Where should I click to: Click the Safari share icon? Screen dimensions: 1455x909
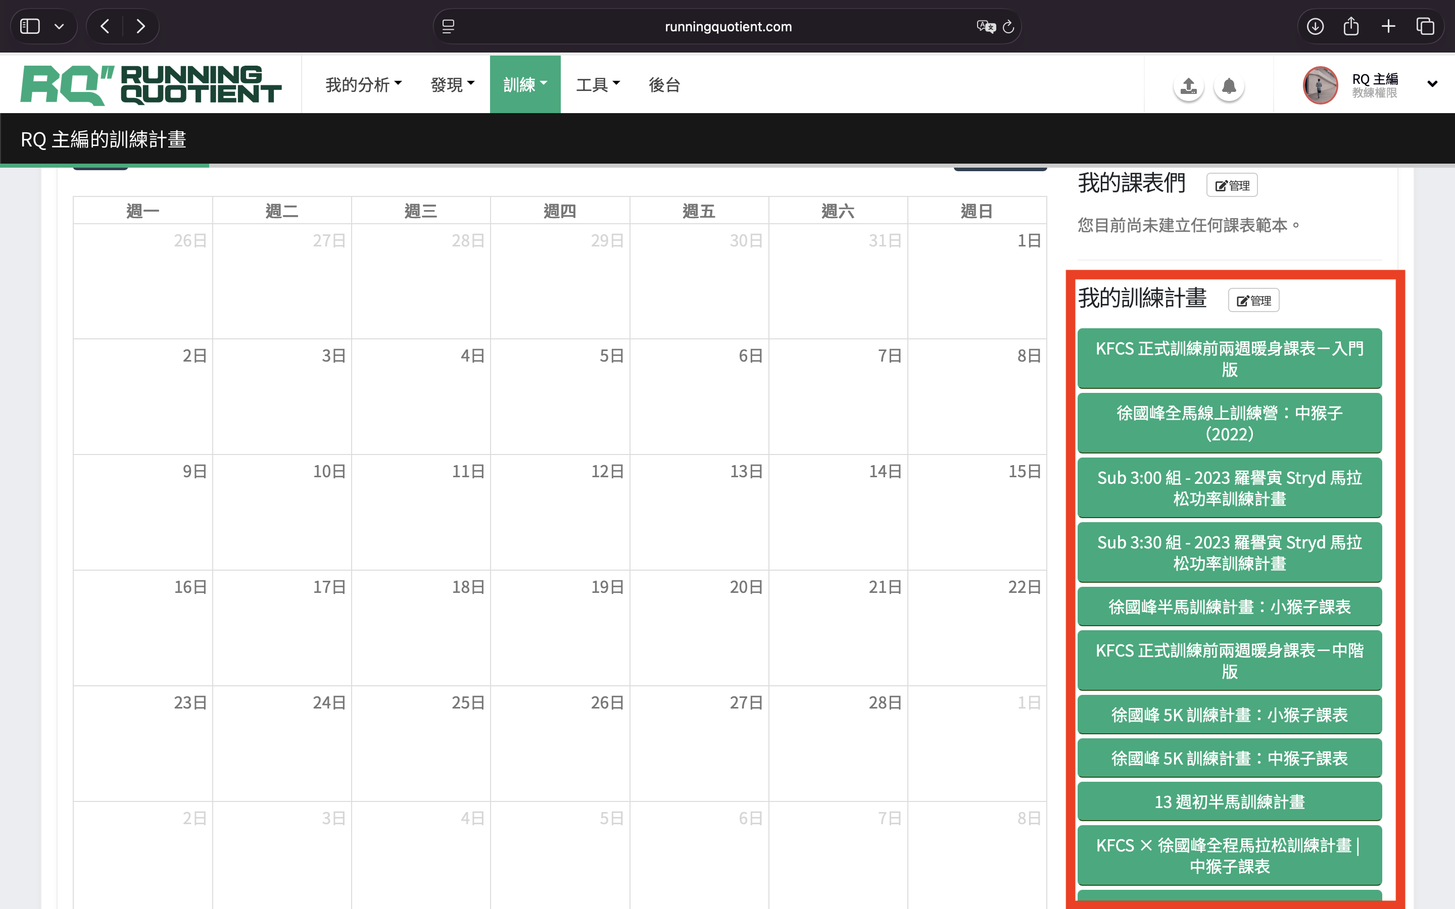(x=1351, y=26)
